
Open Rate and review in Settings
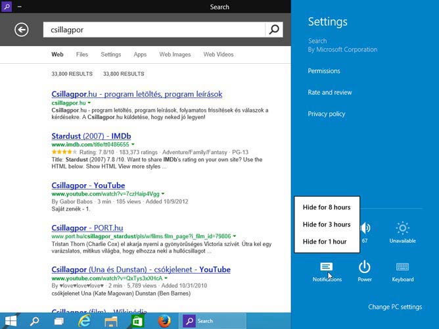[x=330, y=92]
